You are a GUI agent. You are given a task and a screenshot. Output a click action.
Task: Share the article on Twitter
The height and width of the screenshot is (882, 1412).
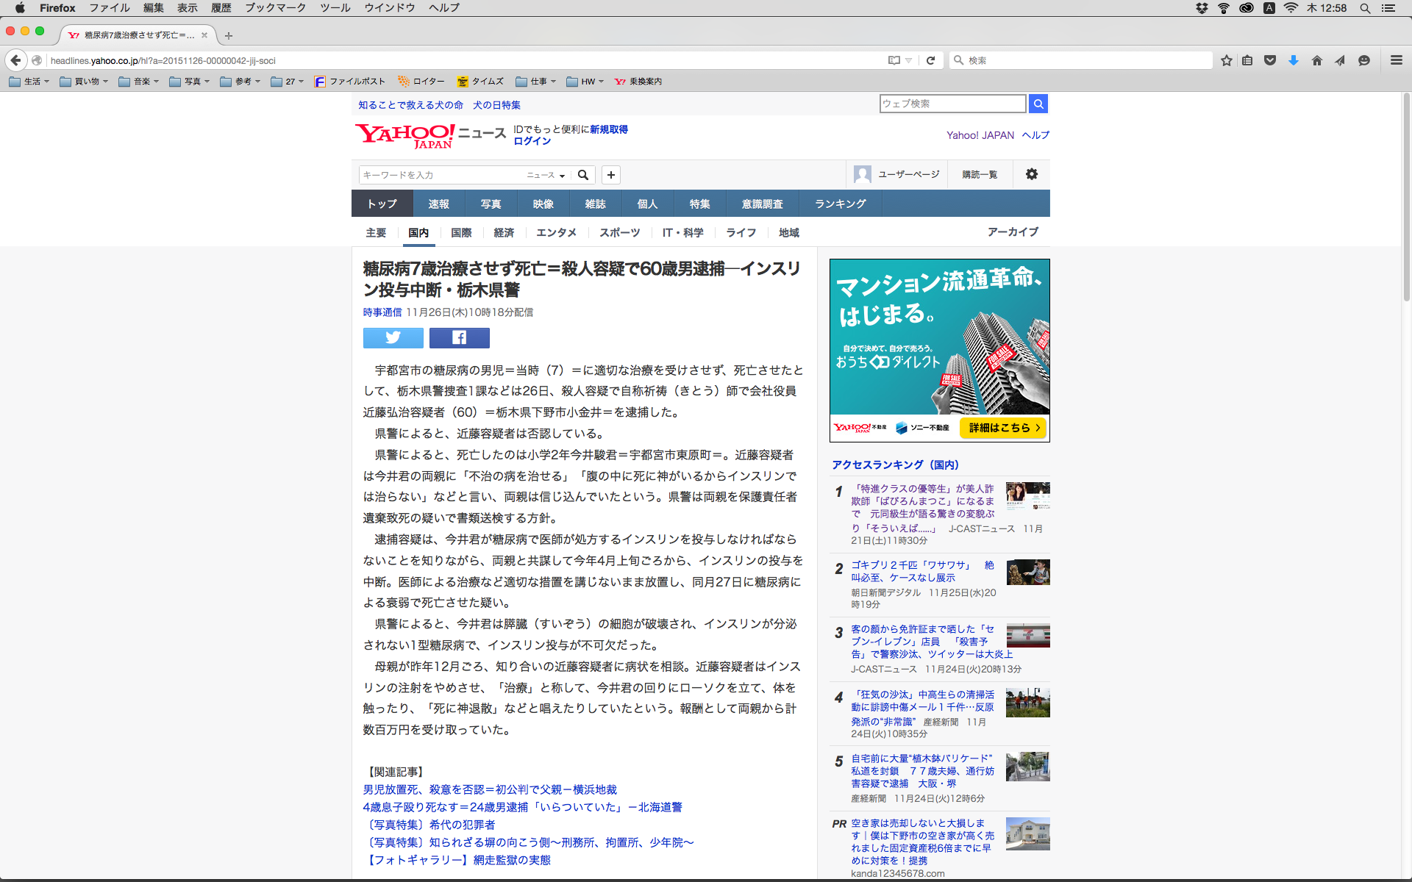(393, 337)
